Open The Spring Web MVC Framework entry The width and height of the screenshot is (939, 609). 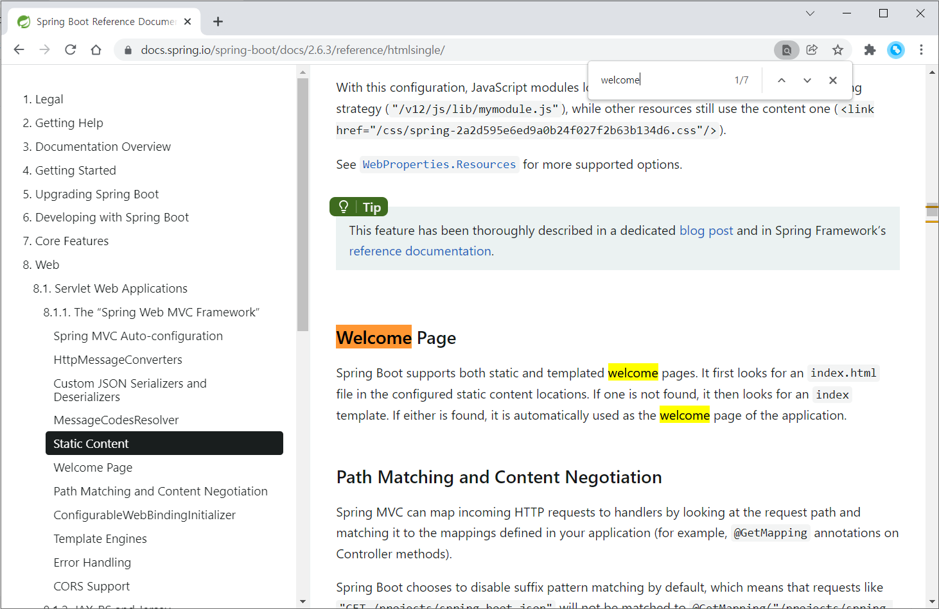[152, 313]
